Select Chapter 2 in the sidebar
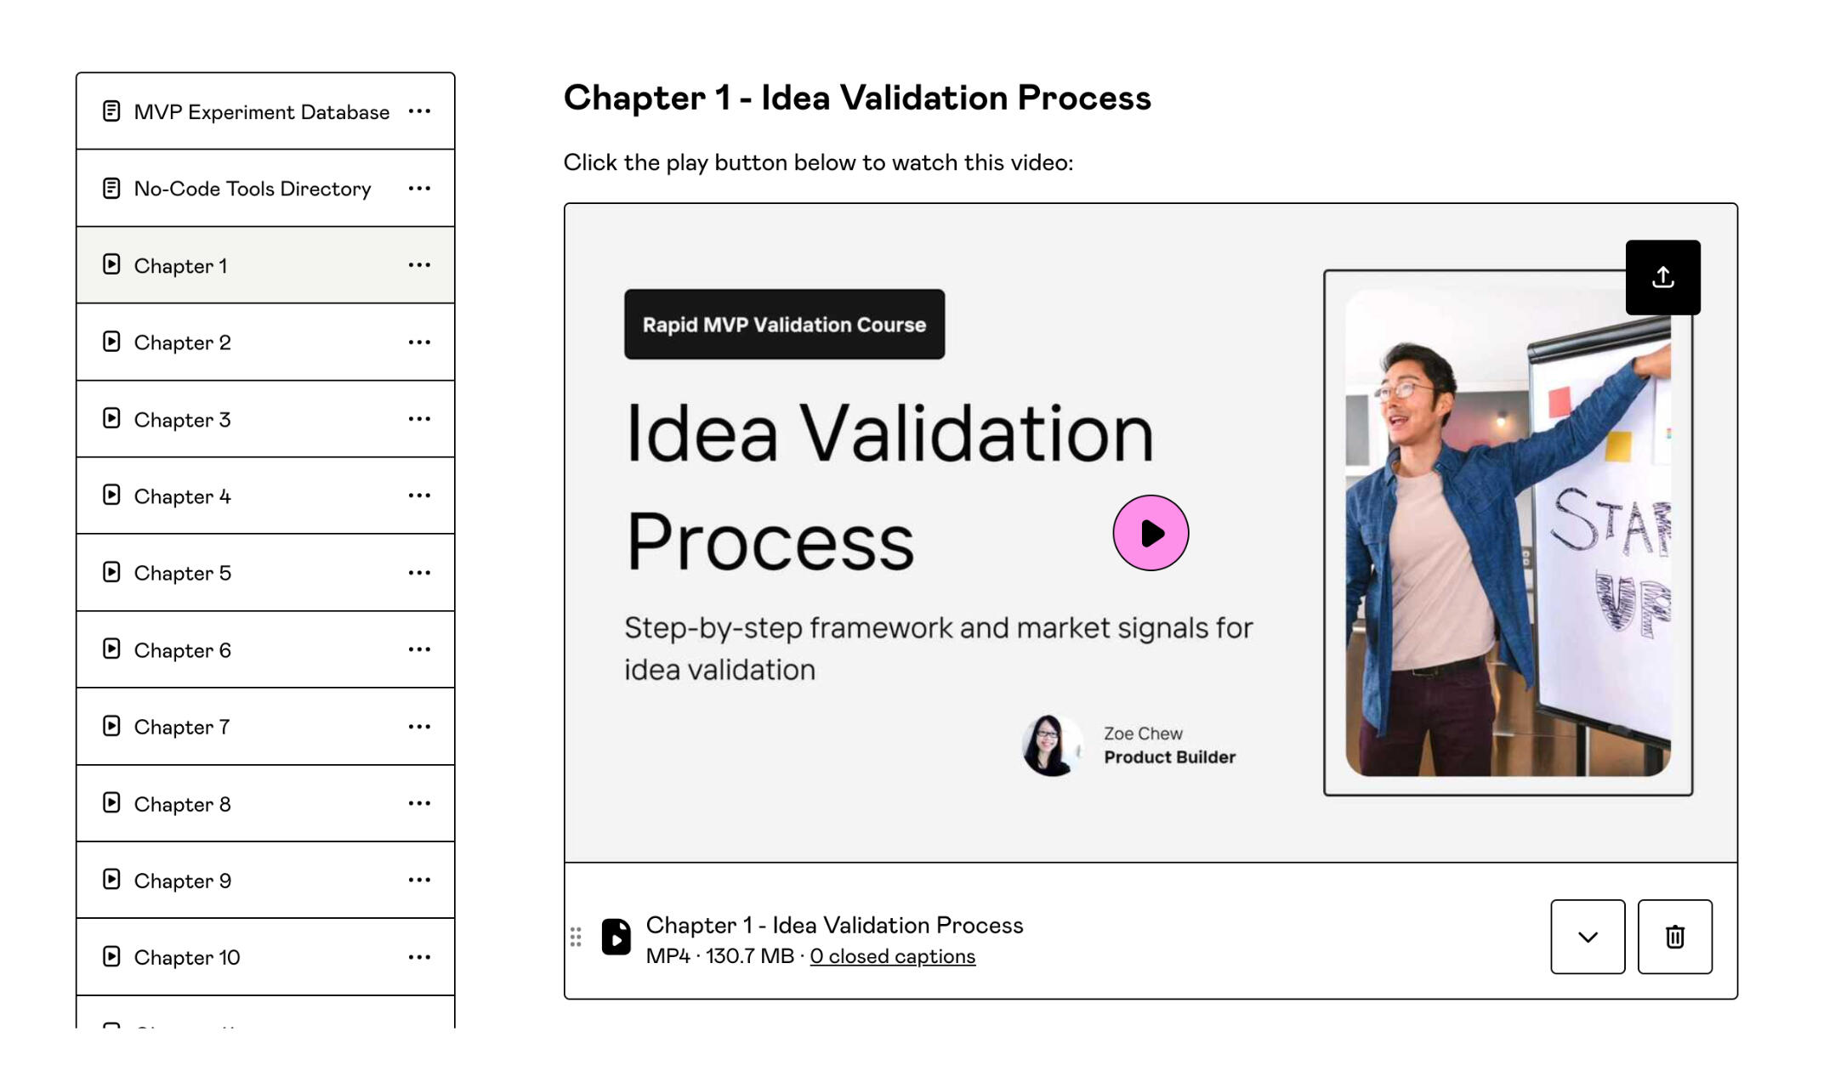Screen dimensions: 1835x1088 coord(183,343)
